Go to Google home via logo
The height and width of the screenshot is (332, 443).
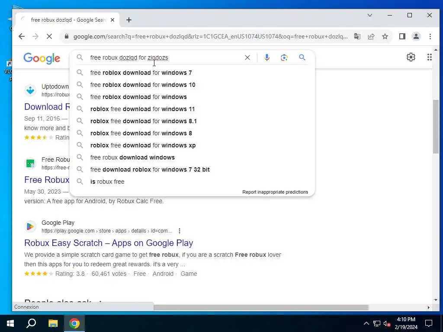[x=42, y=58]
